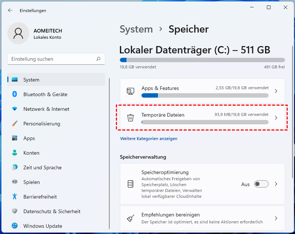The height and width of the screenshot is (234, 295).
Task: Click Weitere Kategorien anzeigen link
Action: point(149,139)
